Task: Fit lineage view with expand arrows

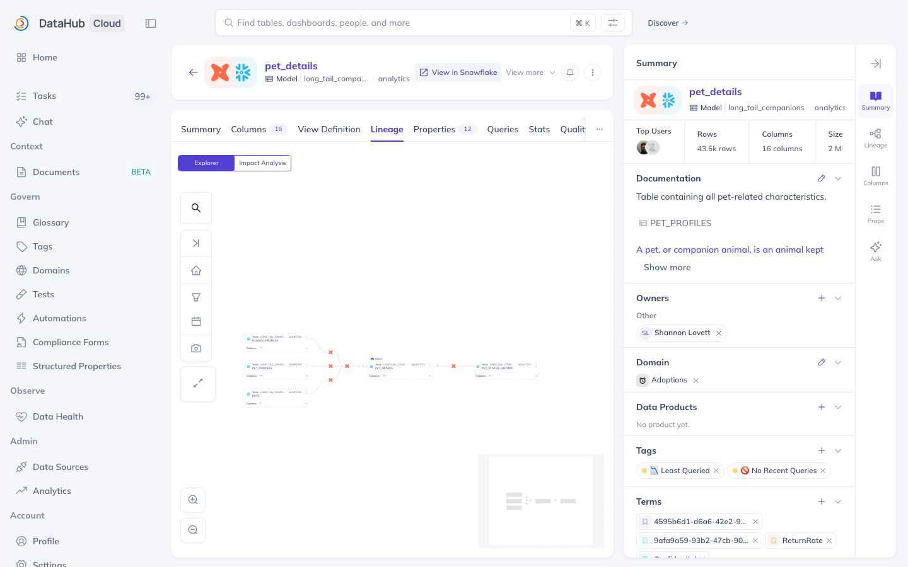Action: pyautogui.click(x=198, y=384)
